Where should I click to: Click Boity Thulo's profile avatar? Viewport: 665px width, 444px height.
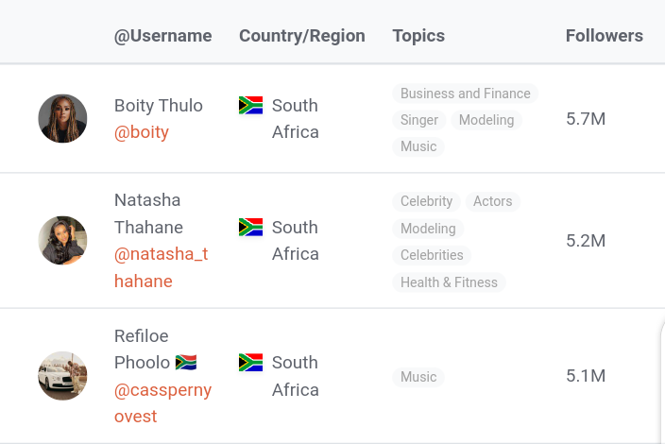(62, 118)
